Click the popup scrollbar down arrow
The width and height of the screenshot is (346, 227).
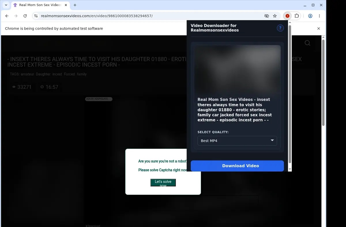coord(290,169)
